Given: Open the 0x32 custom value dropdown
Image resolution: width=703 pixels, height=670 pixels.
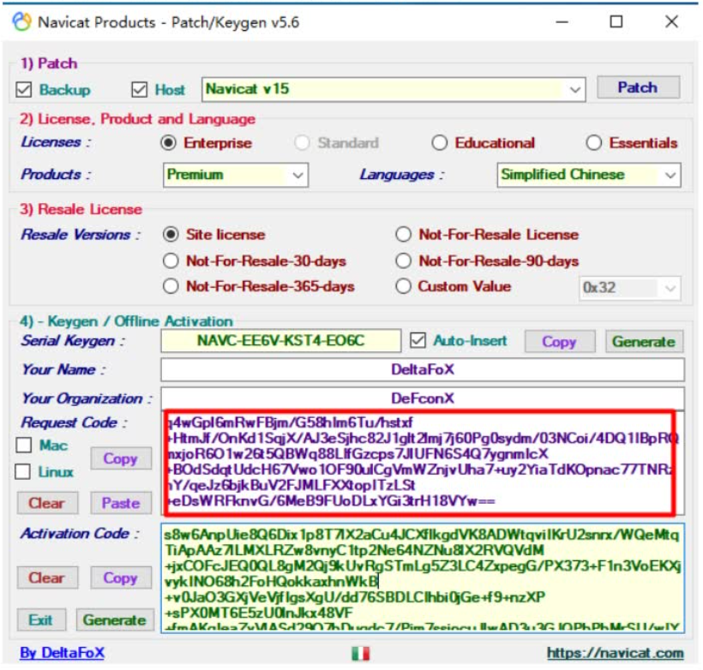Looking at the screenshot, I should [670, 288].
